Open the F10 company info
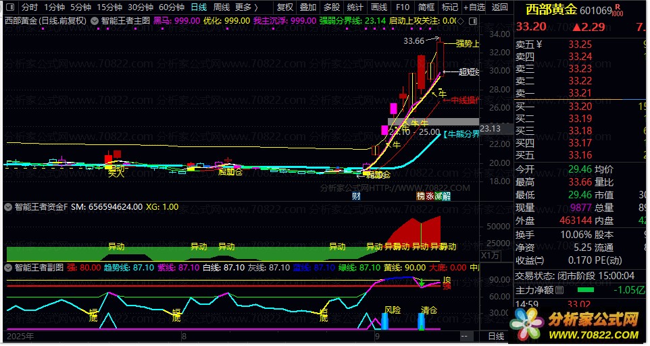The height and width of the screenshot is (346, 650). pos(402,7)
